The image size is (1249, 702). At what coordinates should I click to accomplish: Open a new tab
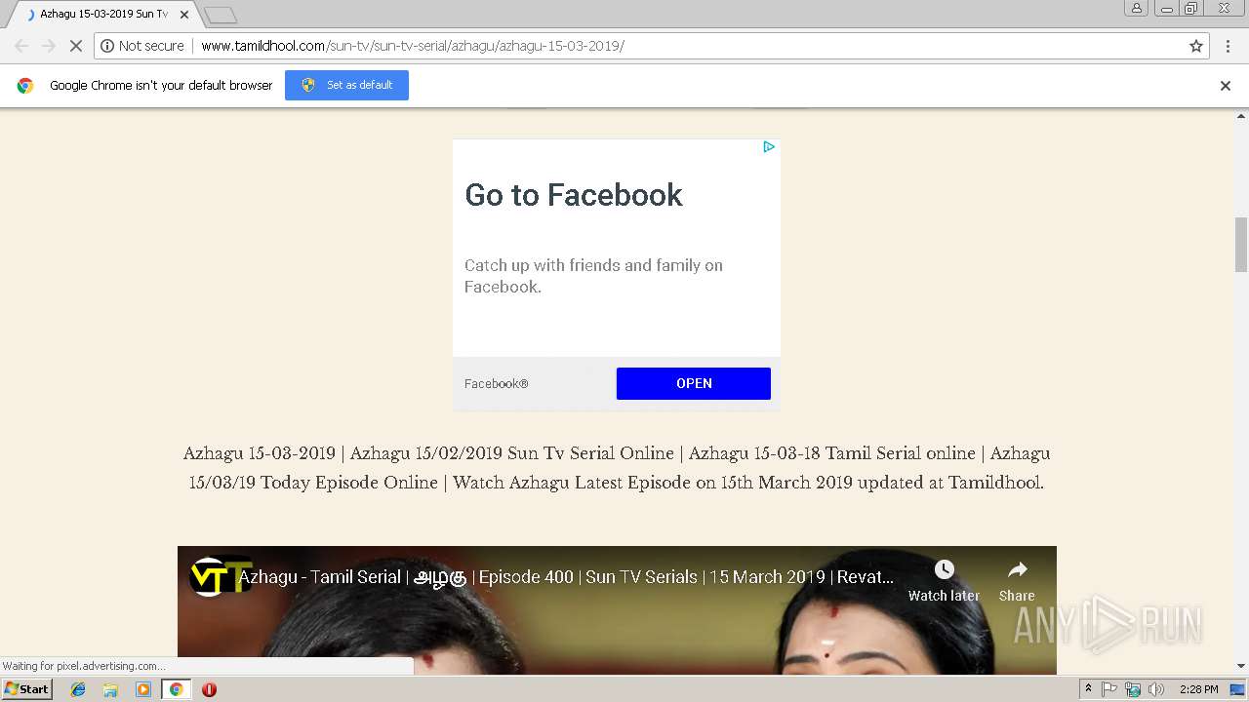coord(221,15)
